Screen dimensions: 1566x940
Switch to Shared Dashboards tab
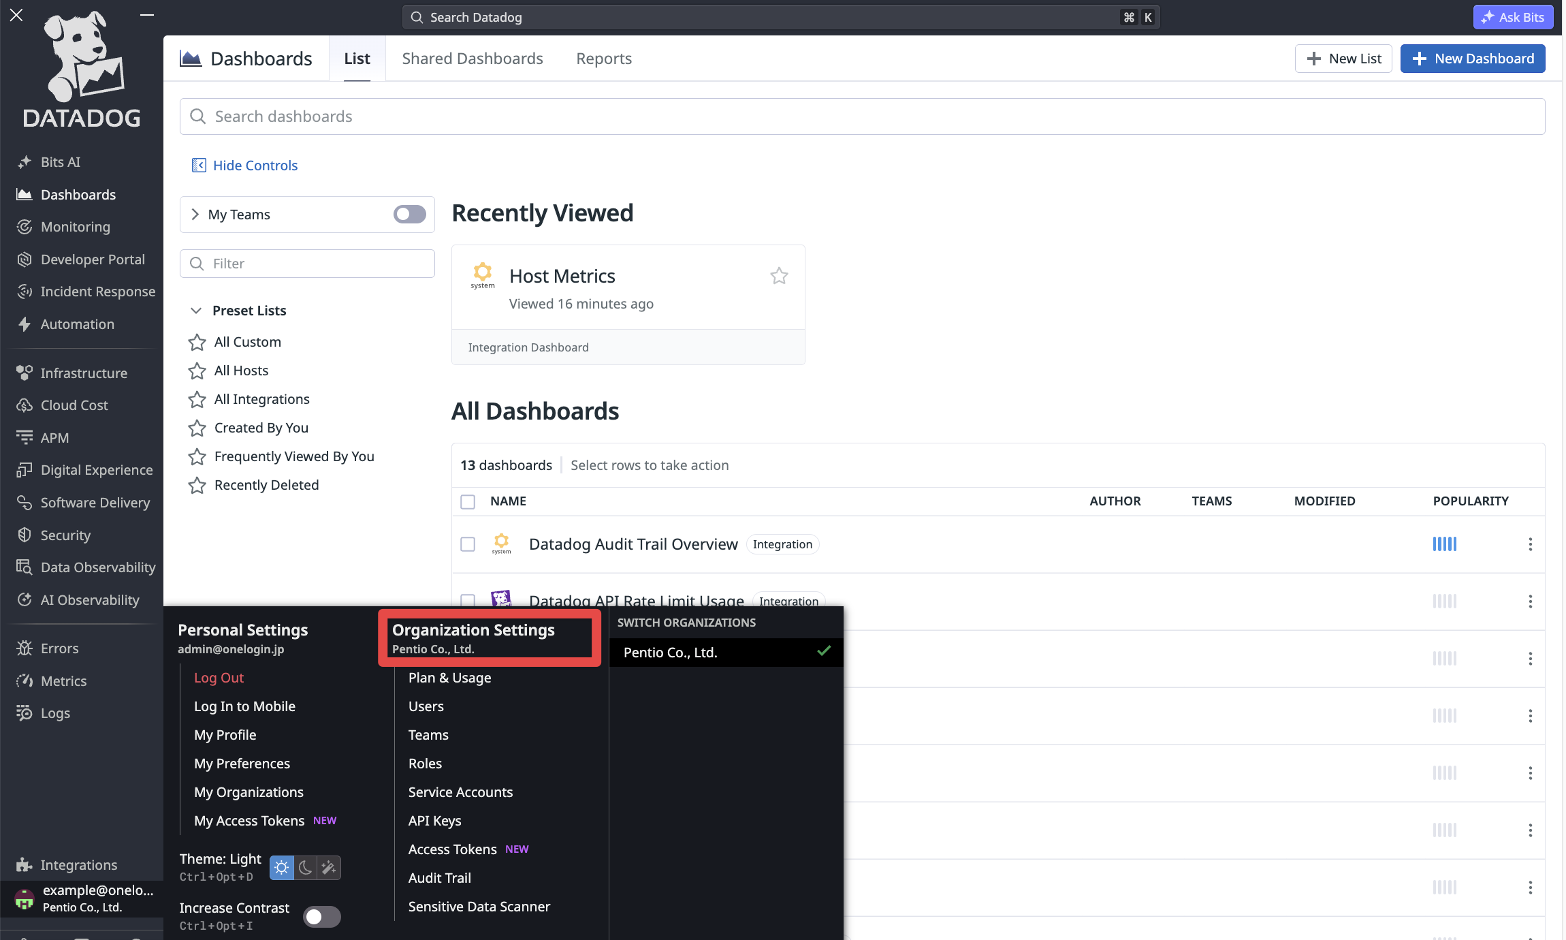tap(473, 59)
